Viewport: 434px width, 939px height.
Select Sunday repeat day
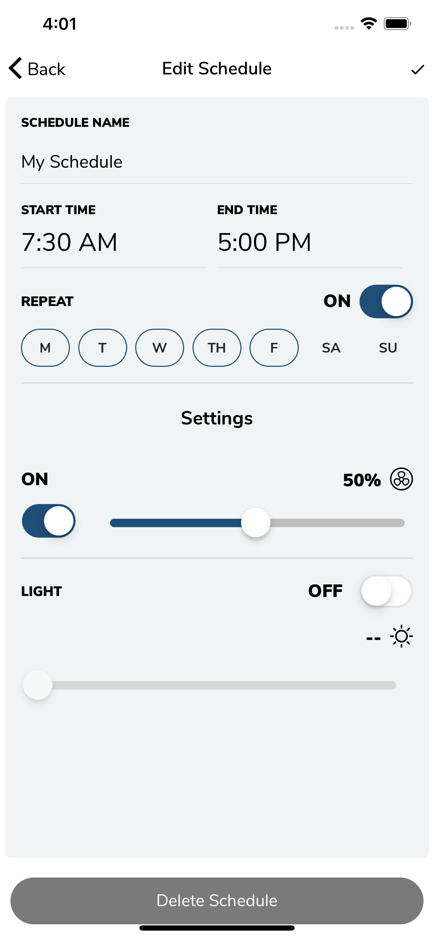pos(388,348)
